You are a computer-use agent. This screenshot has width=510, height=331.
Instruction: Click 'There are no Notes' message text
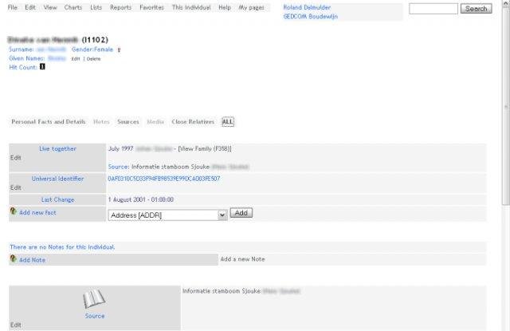(x=62, y=247)
